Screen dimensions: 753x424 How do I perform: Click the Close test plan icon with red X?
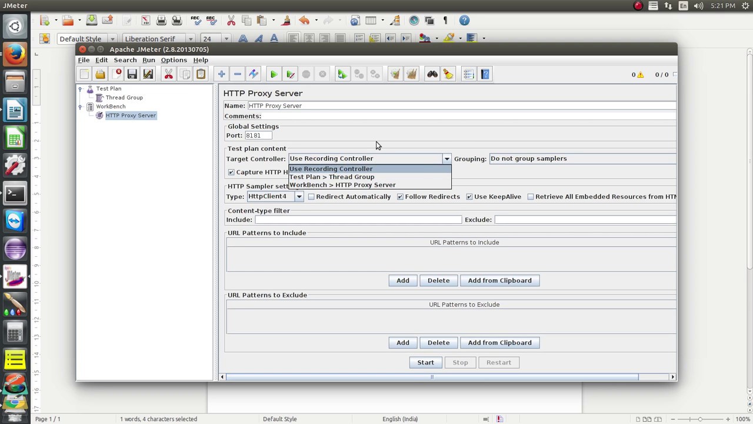[116, 74]
